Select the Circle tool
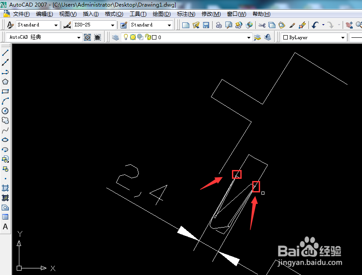This screenshot has height=275, width=362. [x=5, y=111]
